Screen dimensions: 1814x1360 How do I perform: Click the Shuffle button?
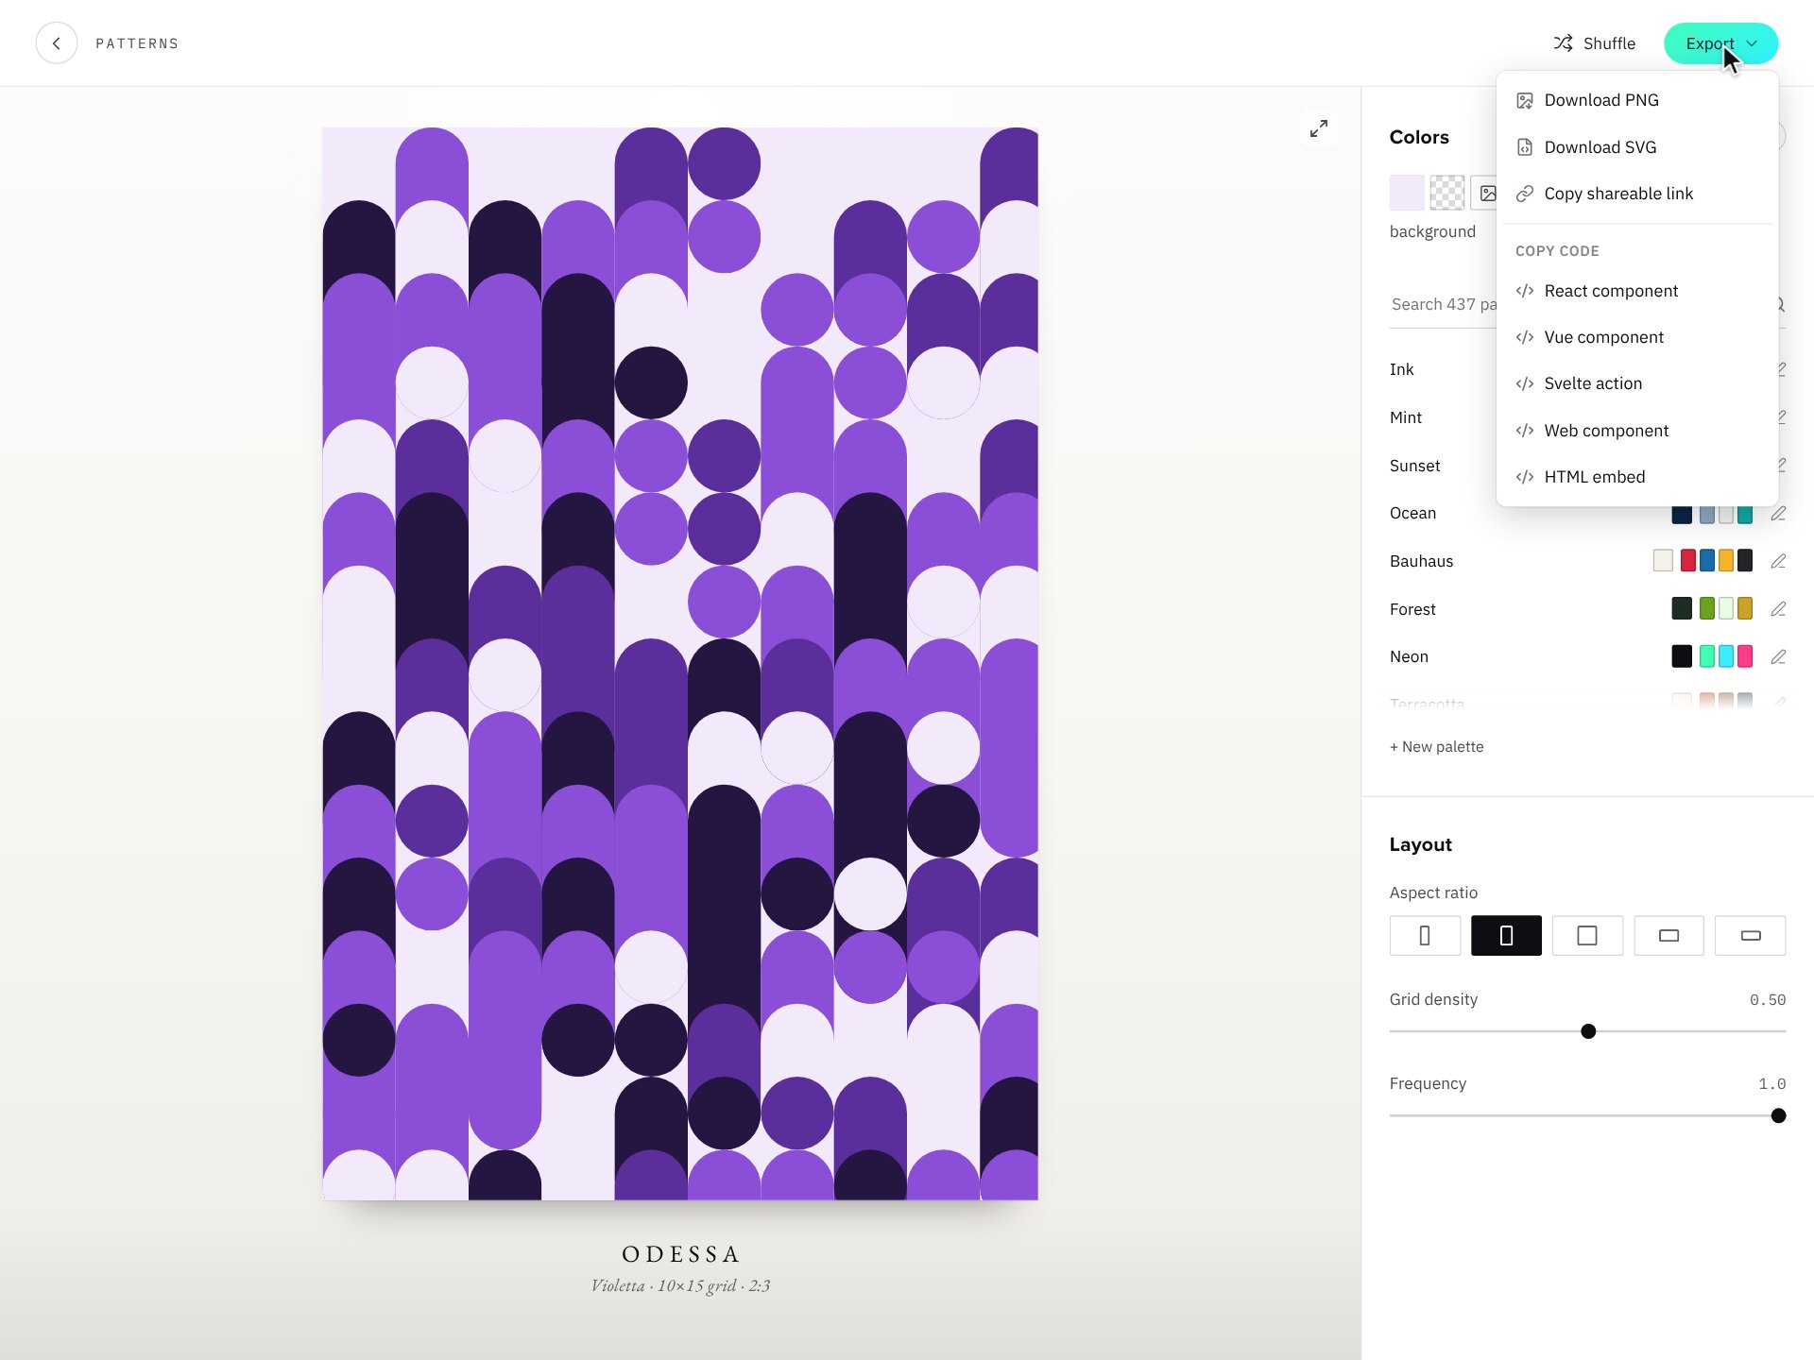click(x=1594, y=43)
